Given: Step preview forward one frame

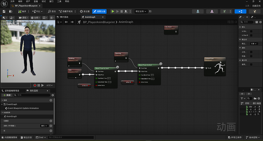Looking at the screenshot, I should 42,85.
